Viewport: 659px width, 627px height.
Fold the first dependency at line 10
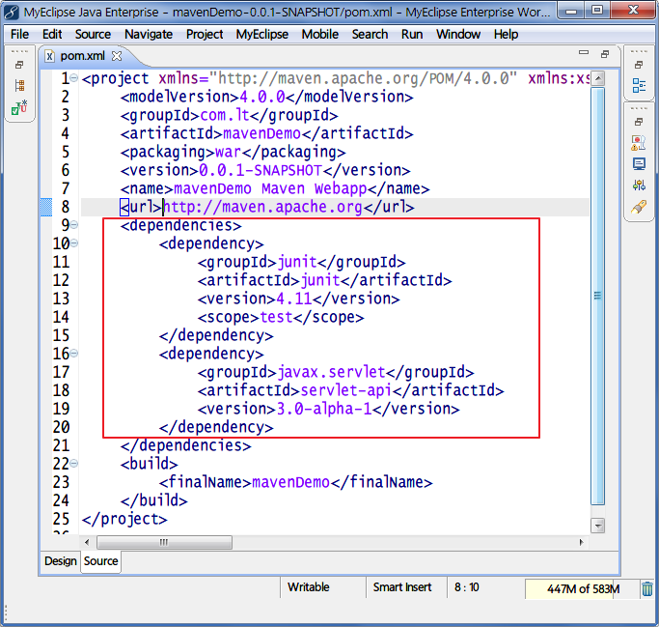click(x=75, y=244)
